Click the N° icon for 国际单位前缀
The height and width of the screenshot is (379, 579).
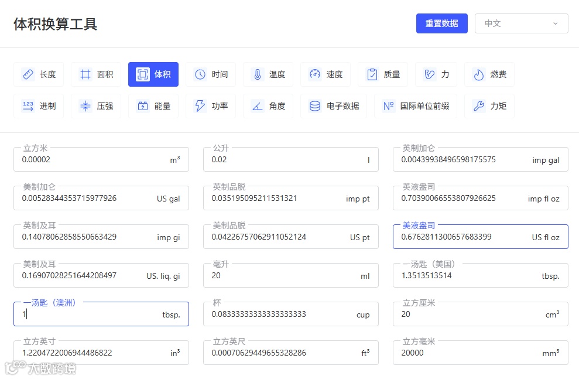coord(389,106)
